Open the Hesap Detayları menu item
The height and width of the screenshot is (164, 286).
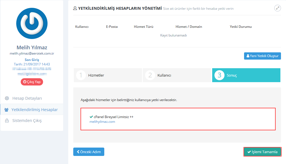27,98
